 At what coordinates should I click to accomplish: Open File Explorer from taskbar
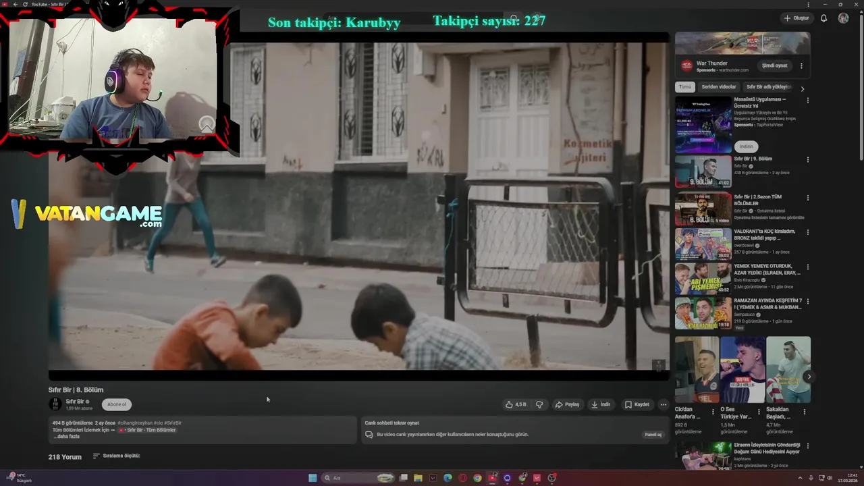[418, 478]
